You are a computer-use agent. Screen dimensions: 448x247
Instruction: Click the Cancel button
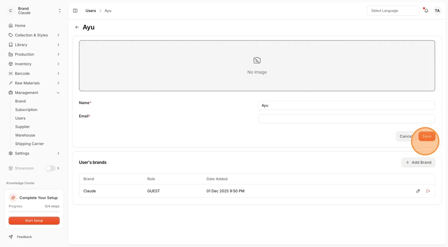[x=406, y=136]
